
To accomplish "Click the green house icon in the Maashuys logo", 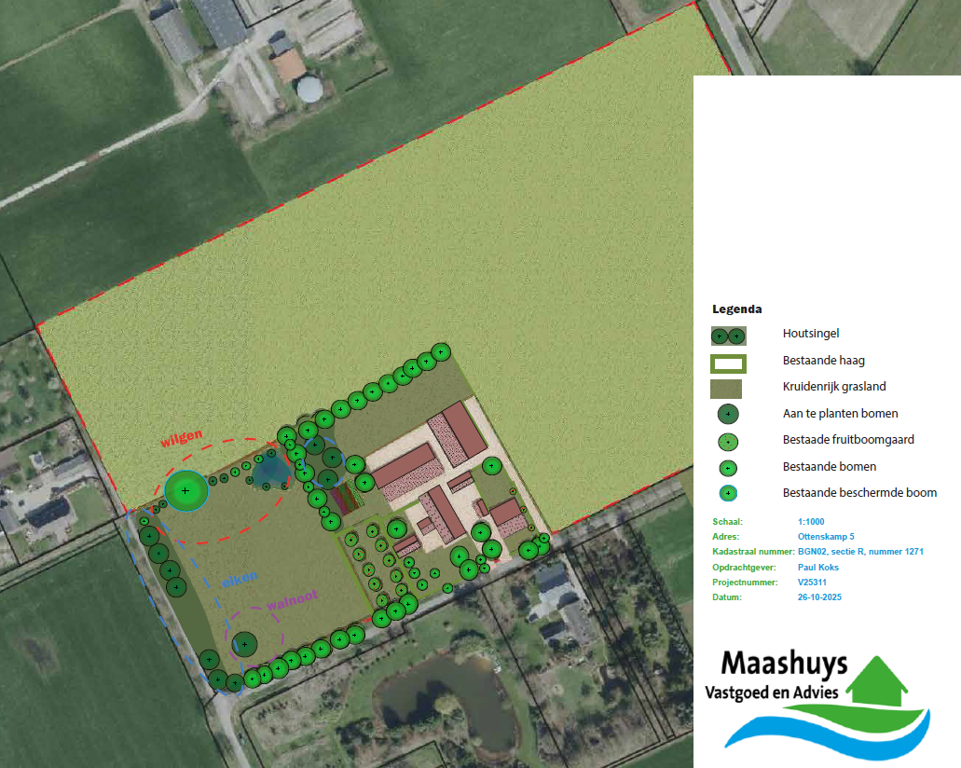I will click(x=878, y=680).
